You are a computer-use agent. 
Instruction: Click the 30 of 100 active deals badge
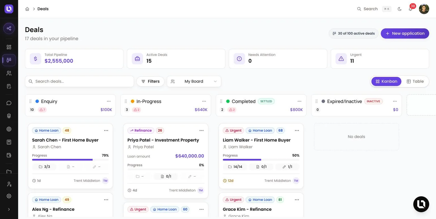point(354,33)
